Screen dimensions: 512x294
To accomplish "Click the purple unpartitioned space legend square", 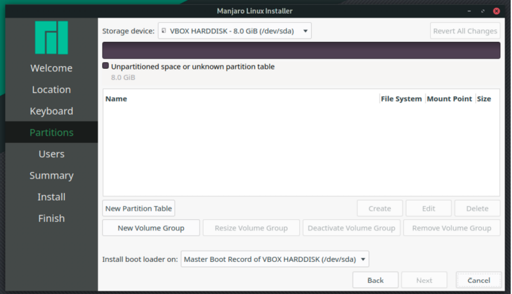I will (x=105, y=65).
